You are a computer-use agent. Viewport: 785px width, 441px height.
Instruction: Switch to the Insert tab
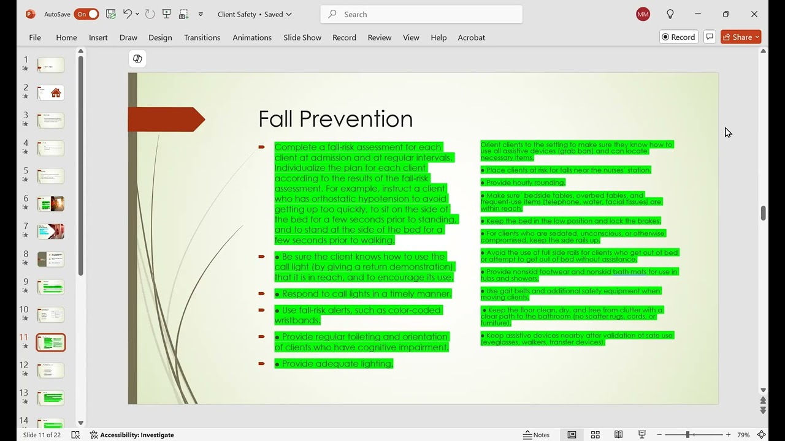(98, 37)
